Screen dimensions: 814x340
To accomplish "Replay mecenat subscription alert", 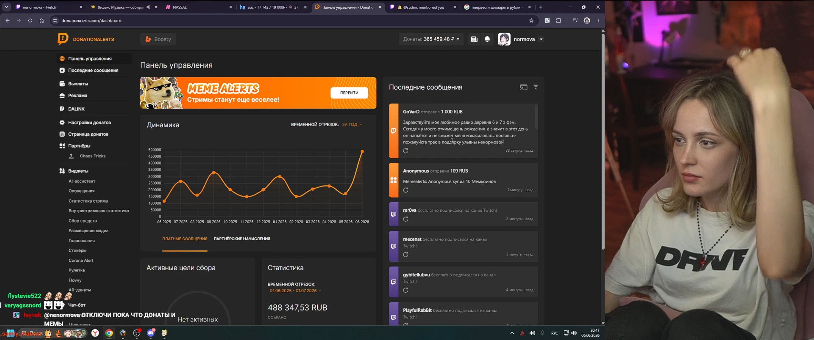I will pos(406,255).
